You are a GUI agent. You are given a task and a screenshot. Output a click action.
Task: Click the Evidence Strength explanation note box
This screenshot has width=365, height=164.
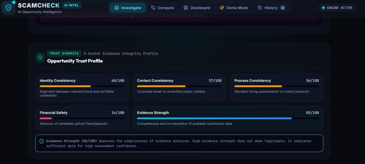tap(179, 143)
